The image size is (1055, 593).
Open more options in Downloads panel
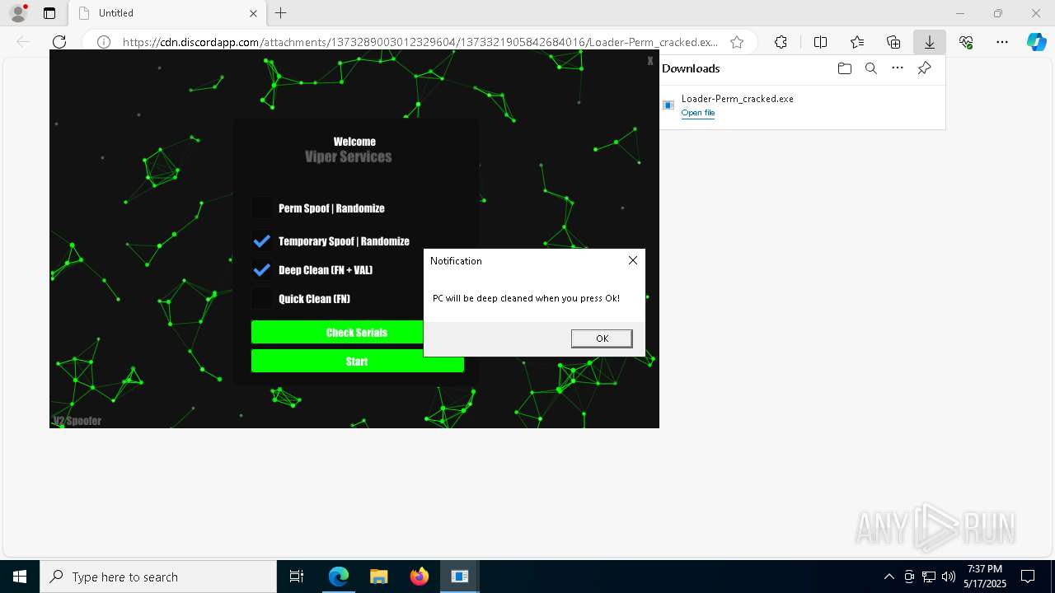[898, 68]
